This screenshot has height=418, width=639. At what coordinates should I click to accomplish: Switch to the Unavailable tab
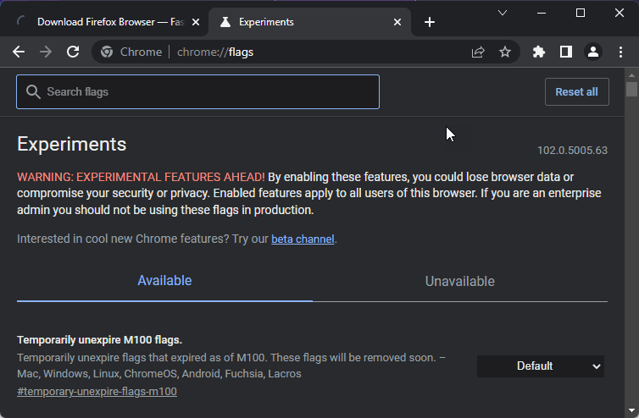tap(460, 281)
